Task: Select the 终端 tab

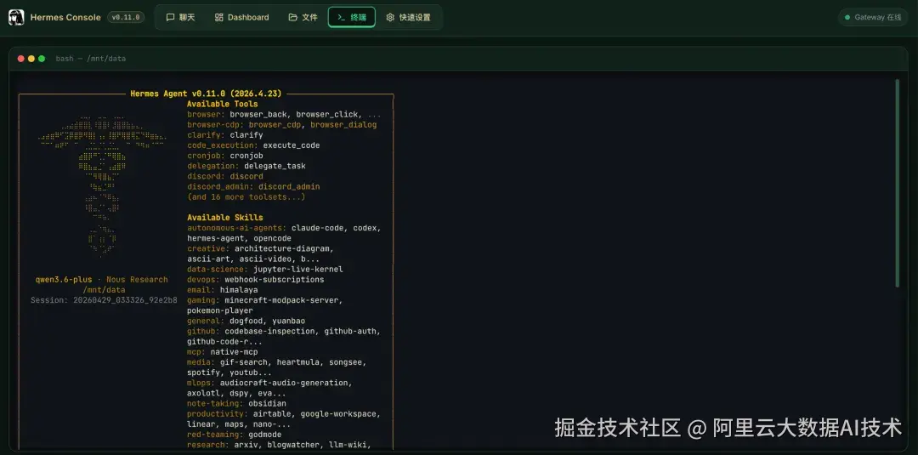Action: point(352,18)
